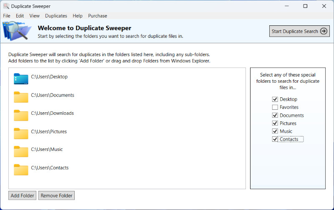Disable the Contacts special folder checkbox

click(275, 139)
